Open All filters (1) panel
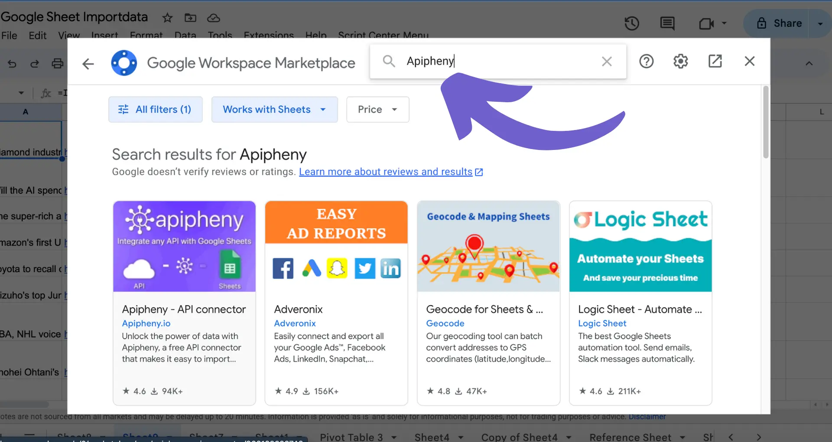Image resolution: width=832 pixels, height=442 pixels. (155, 110)
